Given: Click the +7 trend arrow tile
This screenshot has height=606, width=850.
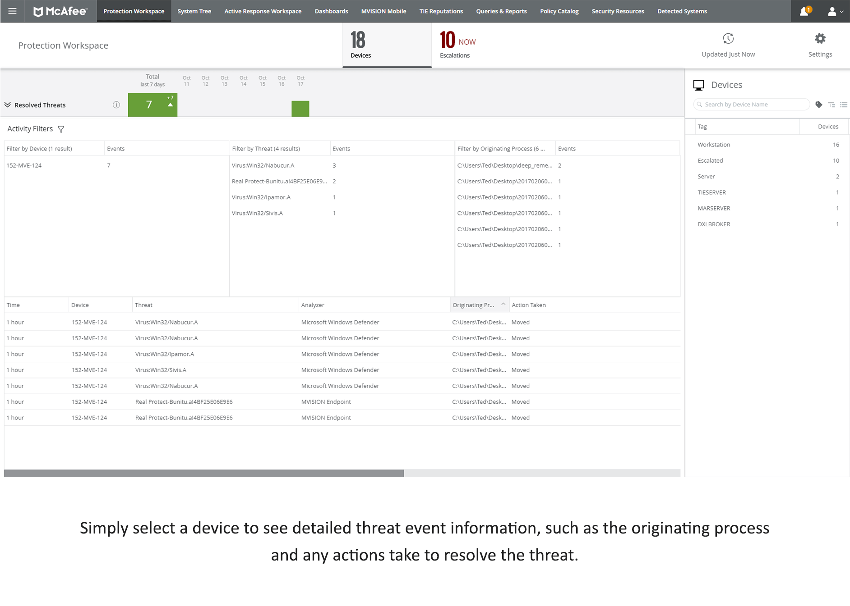Looking at the screenshot, I should click(x=170, y=102).
